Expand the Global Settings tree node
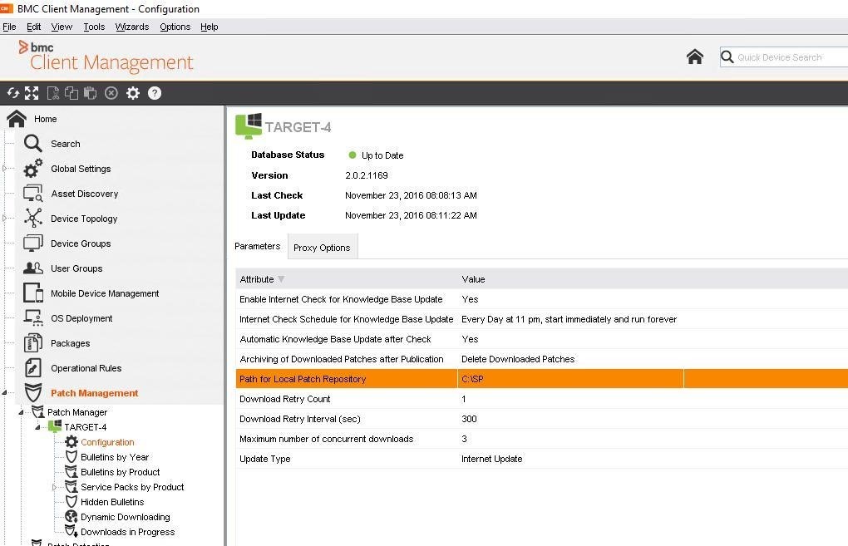 pos(5,169)
